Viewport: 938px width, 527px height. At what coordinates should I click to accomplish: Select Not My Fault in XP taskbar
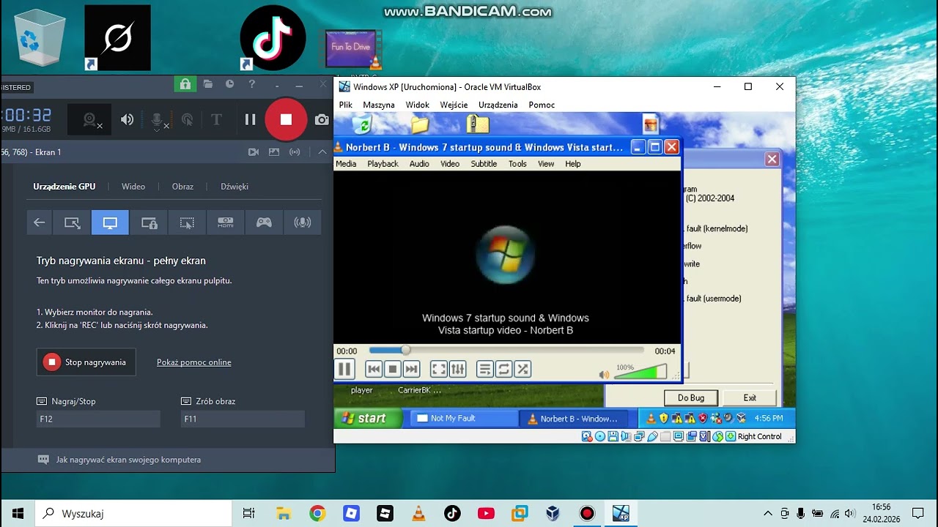464,419
